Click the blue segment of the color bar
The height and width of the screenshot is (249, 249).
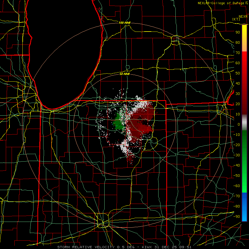tap(244, 207)
